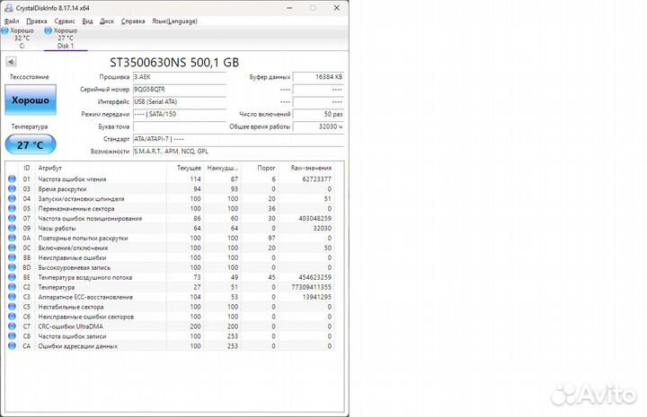Screen dimensions: 647x417
Task: Click the Возможности field S.M.A.R.T., APM, NCQ, GPL
Action: 238,151
